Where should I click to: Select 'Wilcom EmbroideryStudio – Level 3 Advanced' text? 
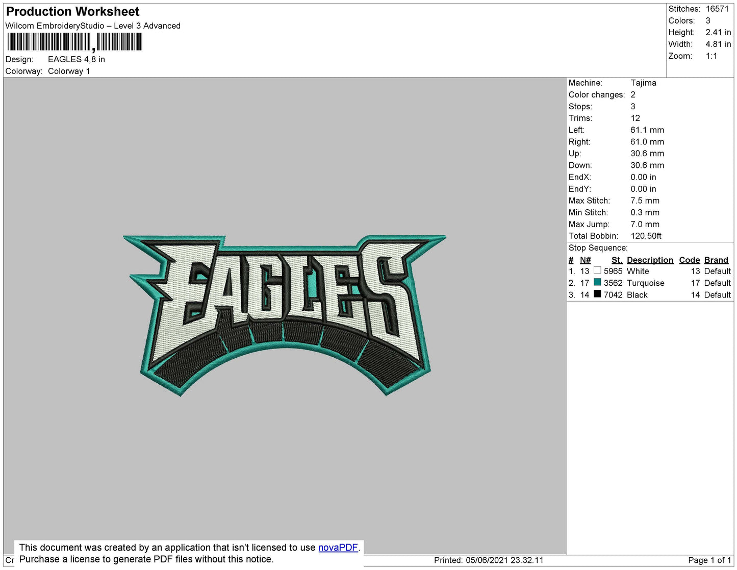coord(93,26)
